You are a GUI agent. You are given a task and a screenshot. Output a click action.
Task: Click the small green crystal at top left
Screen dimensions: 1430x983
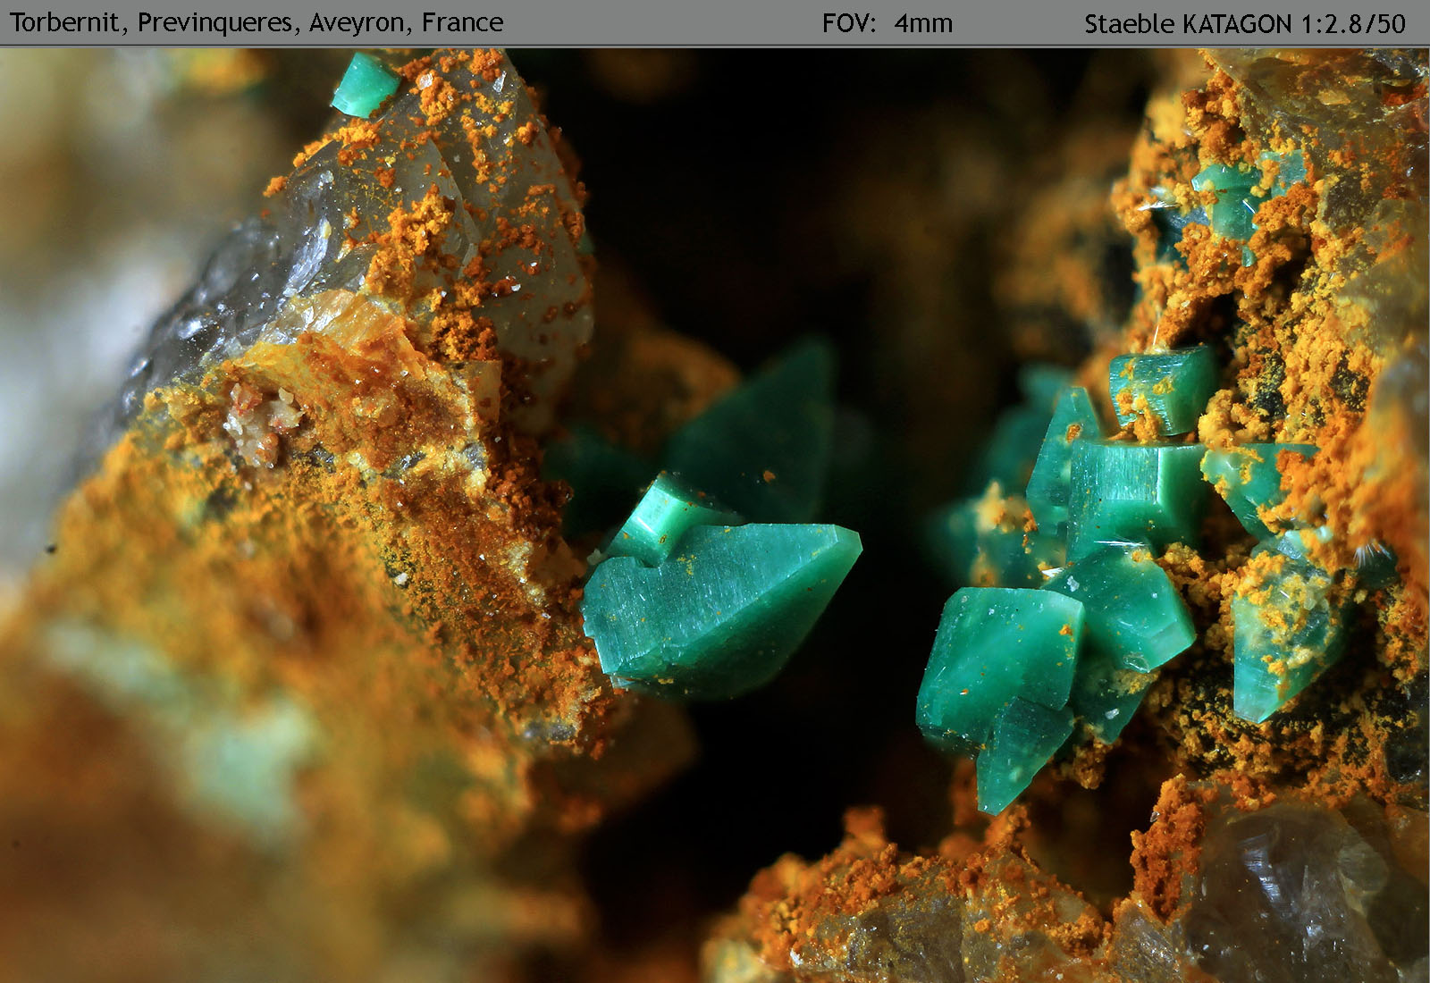364,86
